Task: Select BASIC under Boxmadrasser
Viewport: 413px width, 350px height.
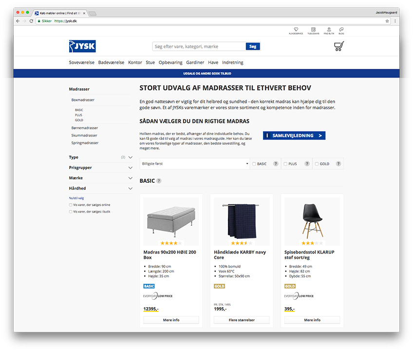Action: pyautogui.click(x=79, y=110)
